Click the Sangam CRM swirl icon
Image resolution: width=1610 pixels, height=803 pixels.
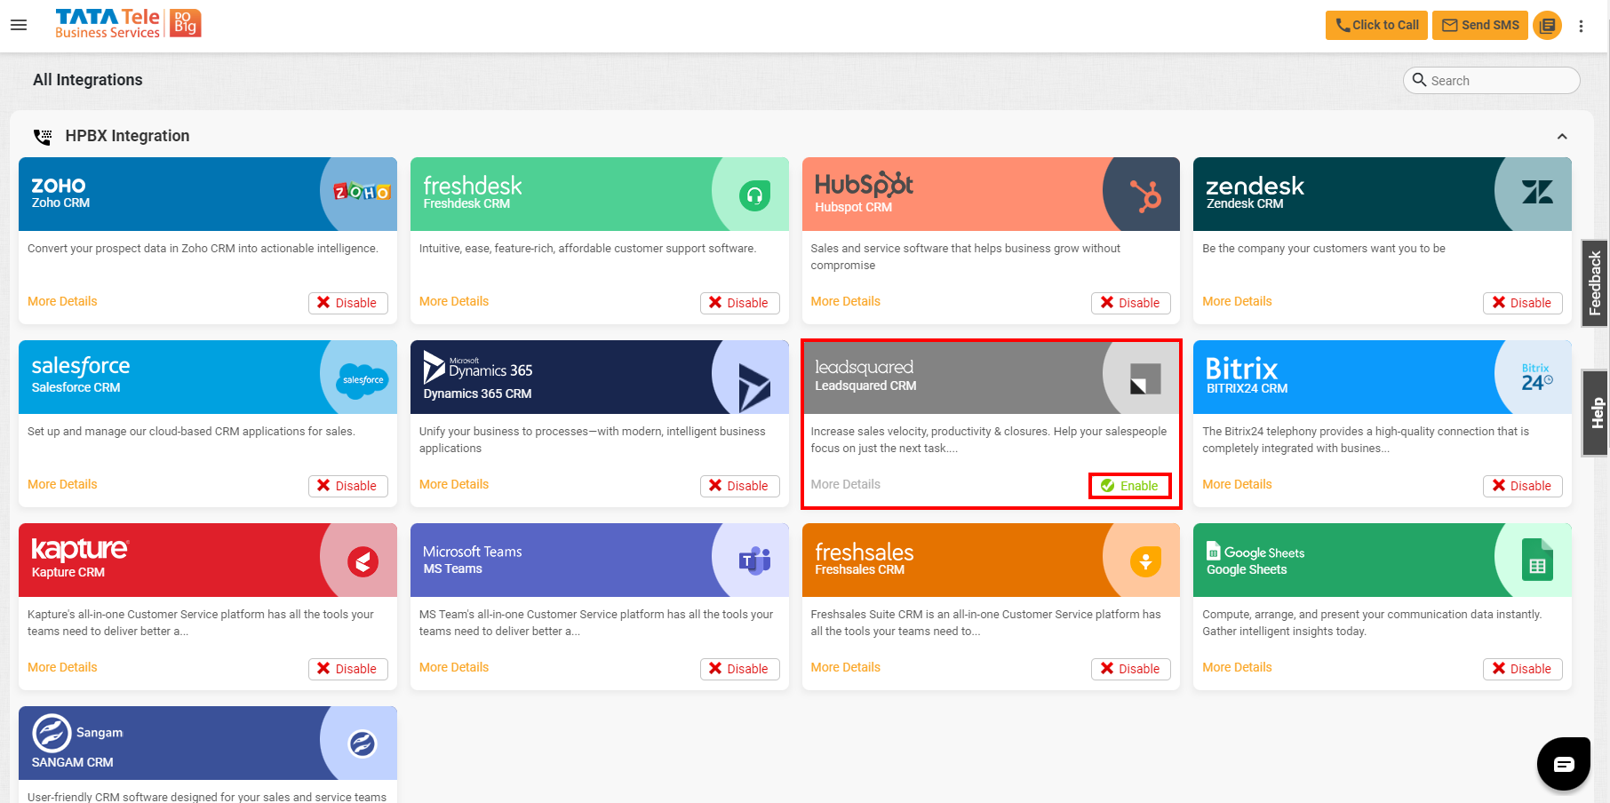pyautogui.click(x=362, y=743)
